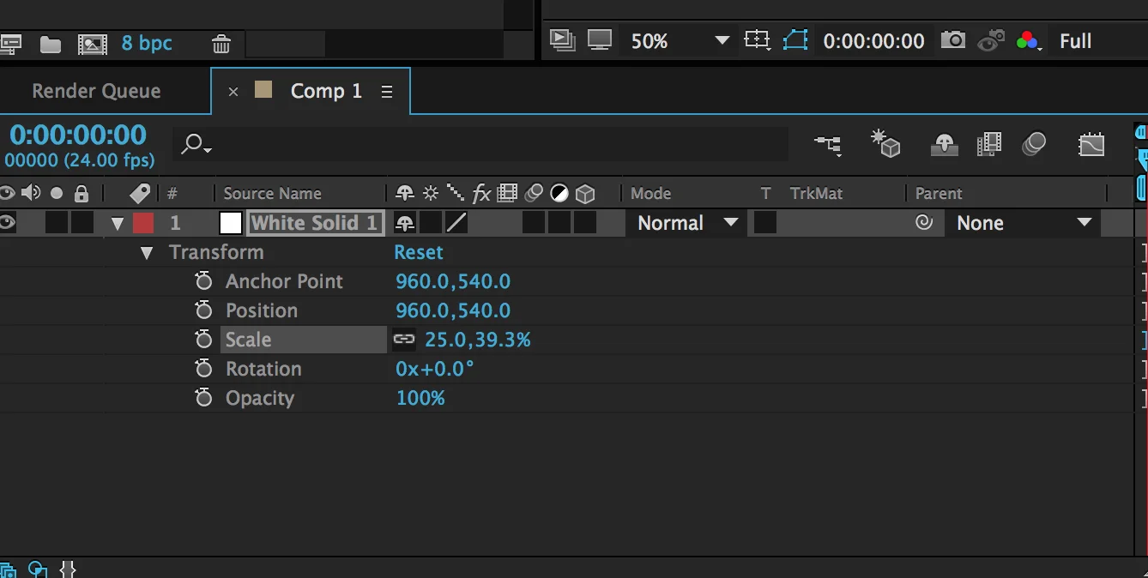Click the Shy layers toggle icon
Screen dimensions: 1148x578
tap(944, 144)
